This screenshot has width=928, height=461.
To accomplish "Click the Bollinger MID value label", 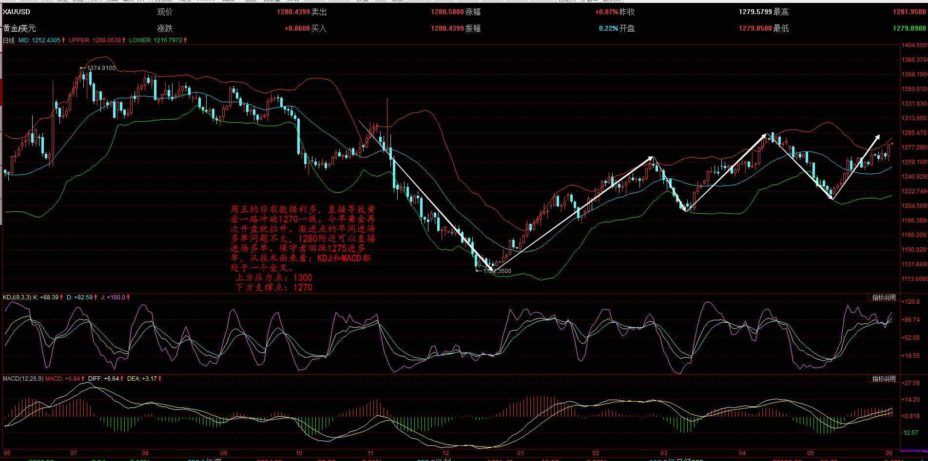I will pyautogui.click(x=39, y=40).
